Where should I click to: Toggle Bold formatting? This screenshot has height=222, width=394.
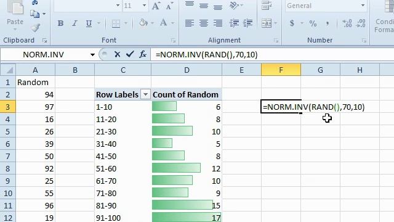coord(60,23)
